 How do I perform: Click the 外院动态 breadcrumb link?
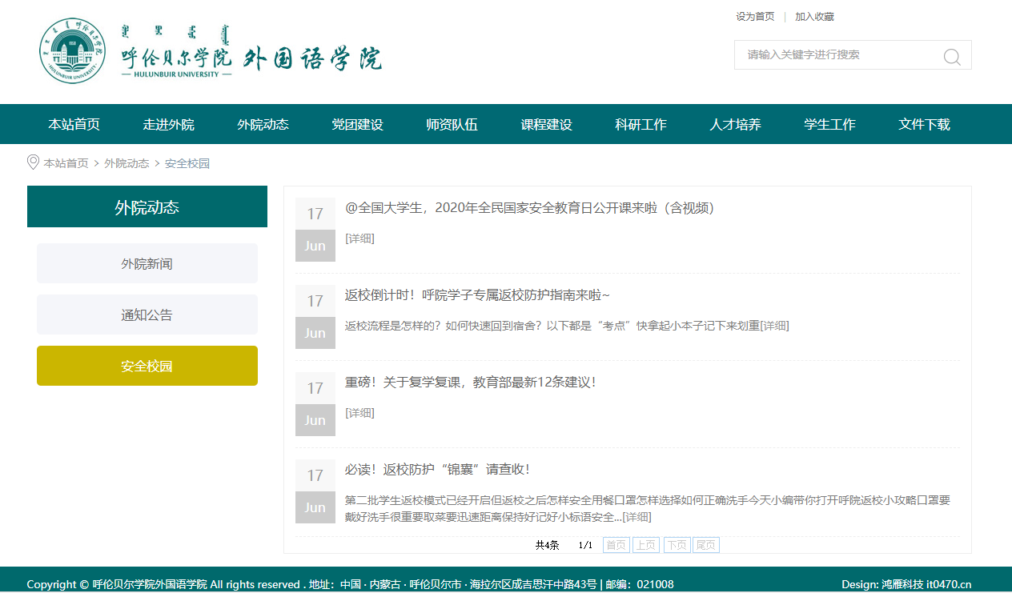pyautogui.click(x=127, y=163)
